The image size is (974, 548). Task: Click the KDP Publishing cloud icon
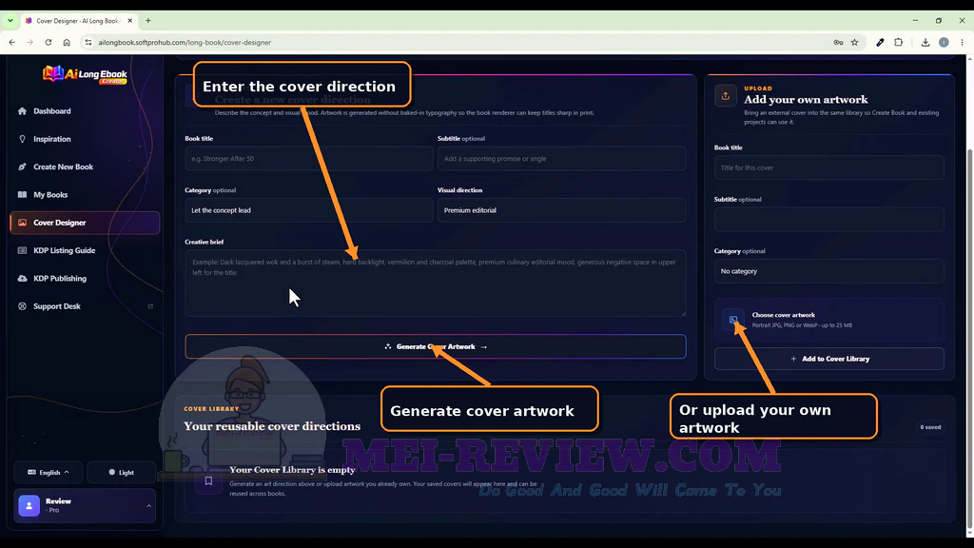(23, 279)
